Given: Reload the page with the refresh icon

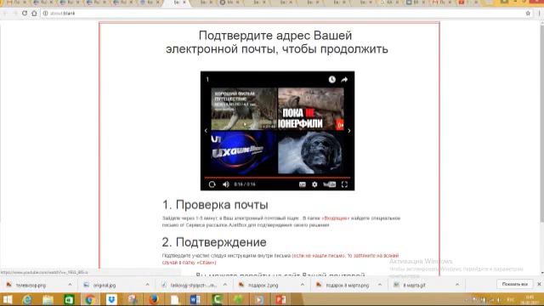Looking at the screenshot, I should (25, 14).
